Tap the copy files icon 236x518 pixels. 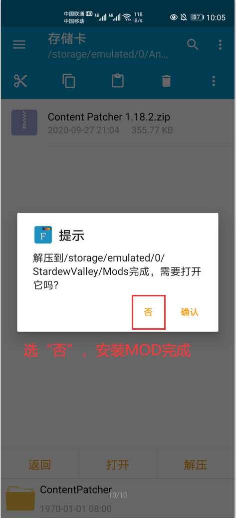pos(69,81)
